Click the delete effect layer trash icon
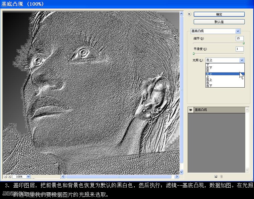Screen dimensions: 254x199 pyautogui.click(x=221, y=176)
